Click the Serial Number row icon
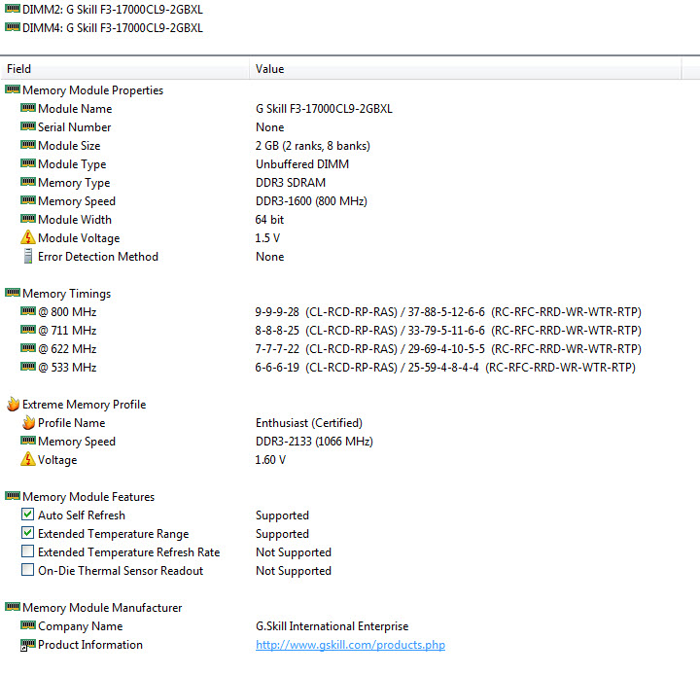Viewport: 700px width, 675px height. (x=28, y=126)
